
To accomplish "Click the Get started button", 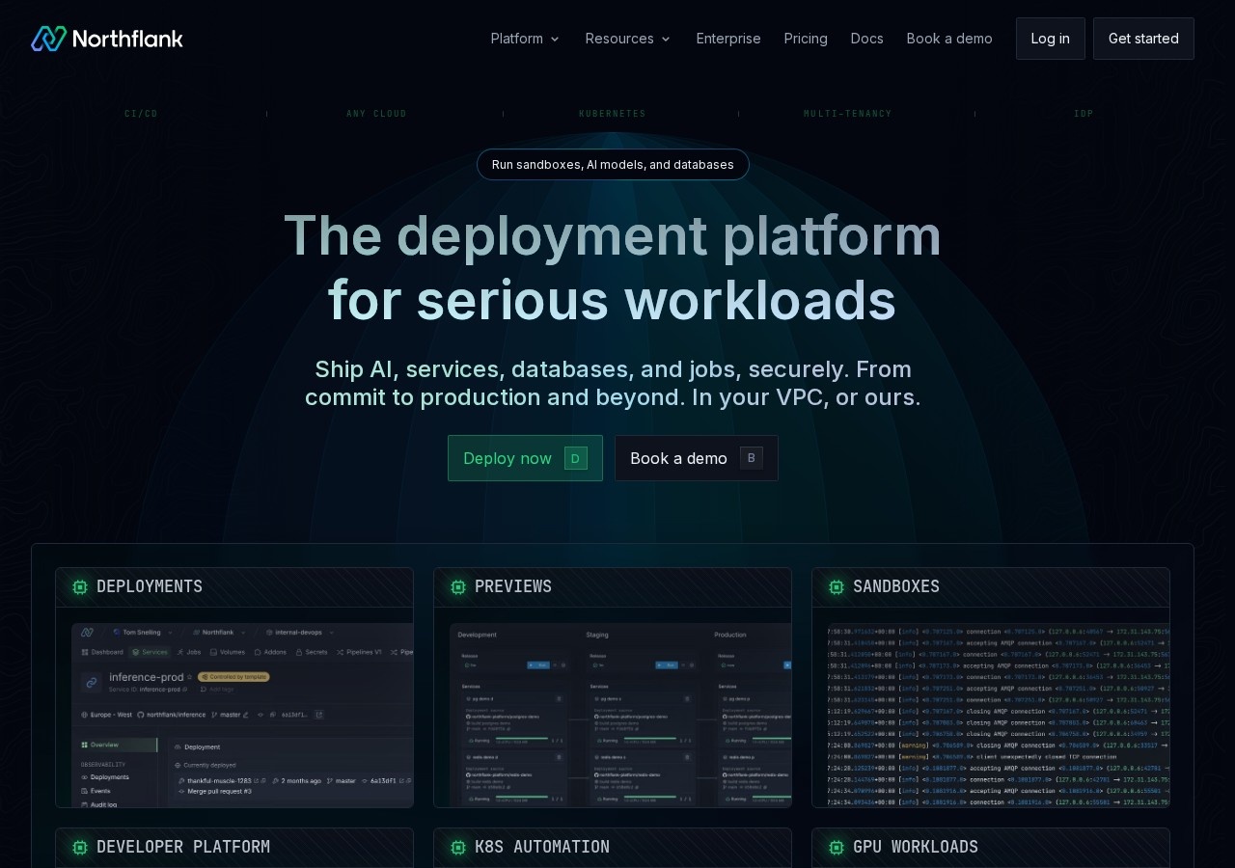I will (x=1143, y=39).
